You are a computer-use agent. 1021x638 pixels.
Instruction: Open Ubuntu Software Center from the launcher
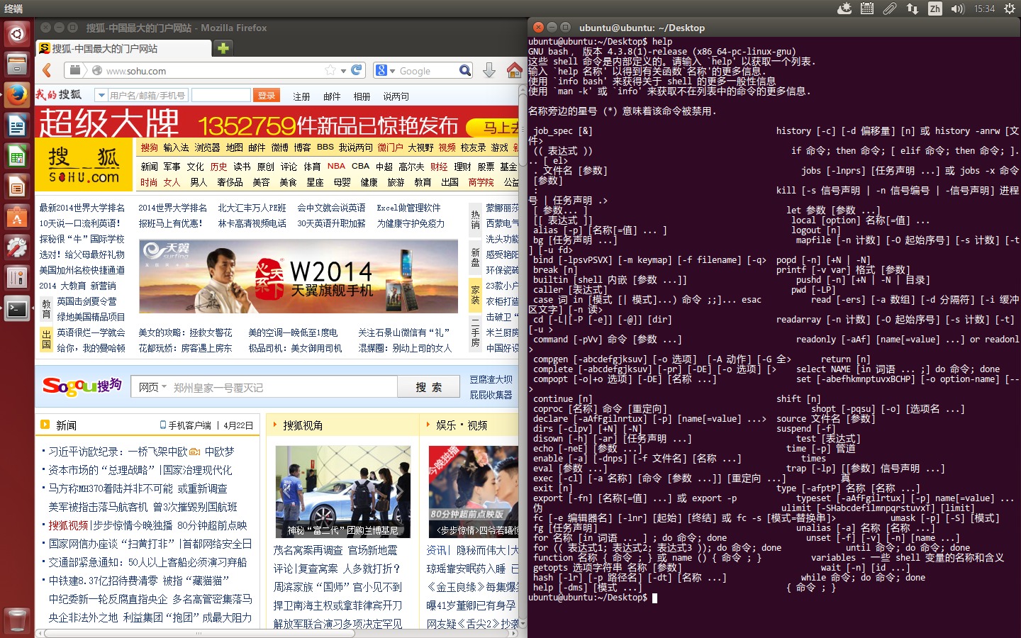(x=17, y=217)
